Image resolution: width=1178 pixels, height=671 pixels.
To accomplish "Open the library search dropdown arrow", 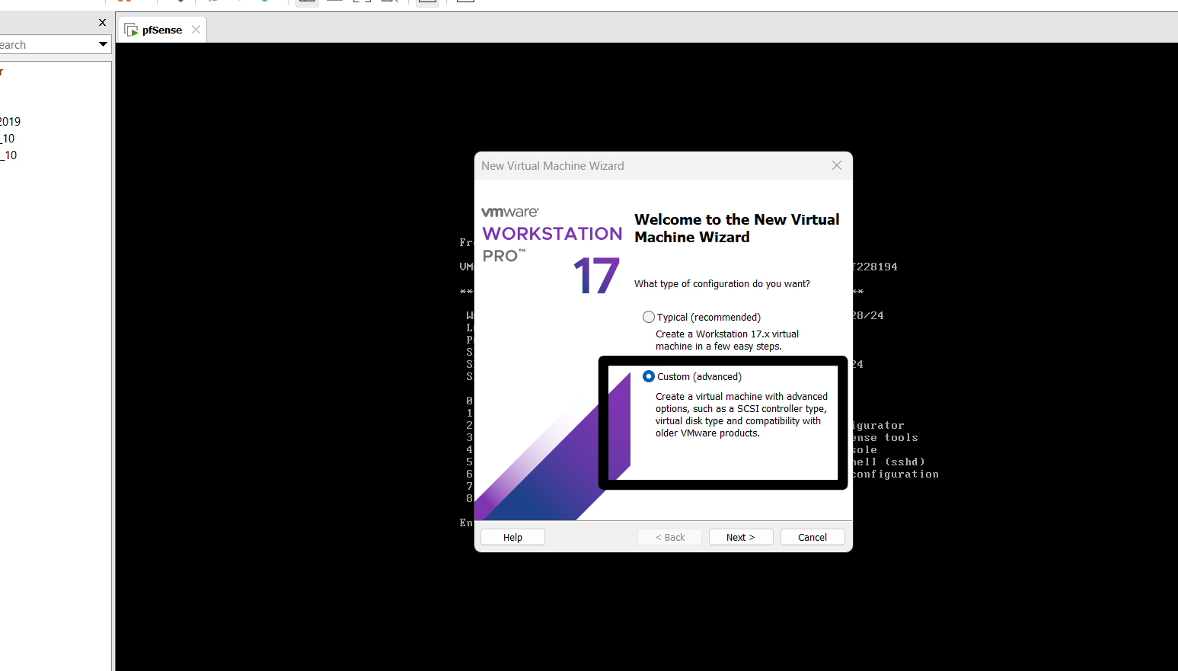I will point(103,44).
